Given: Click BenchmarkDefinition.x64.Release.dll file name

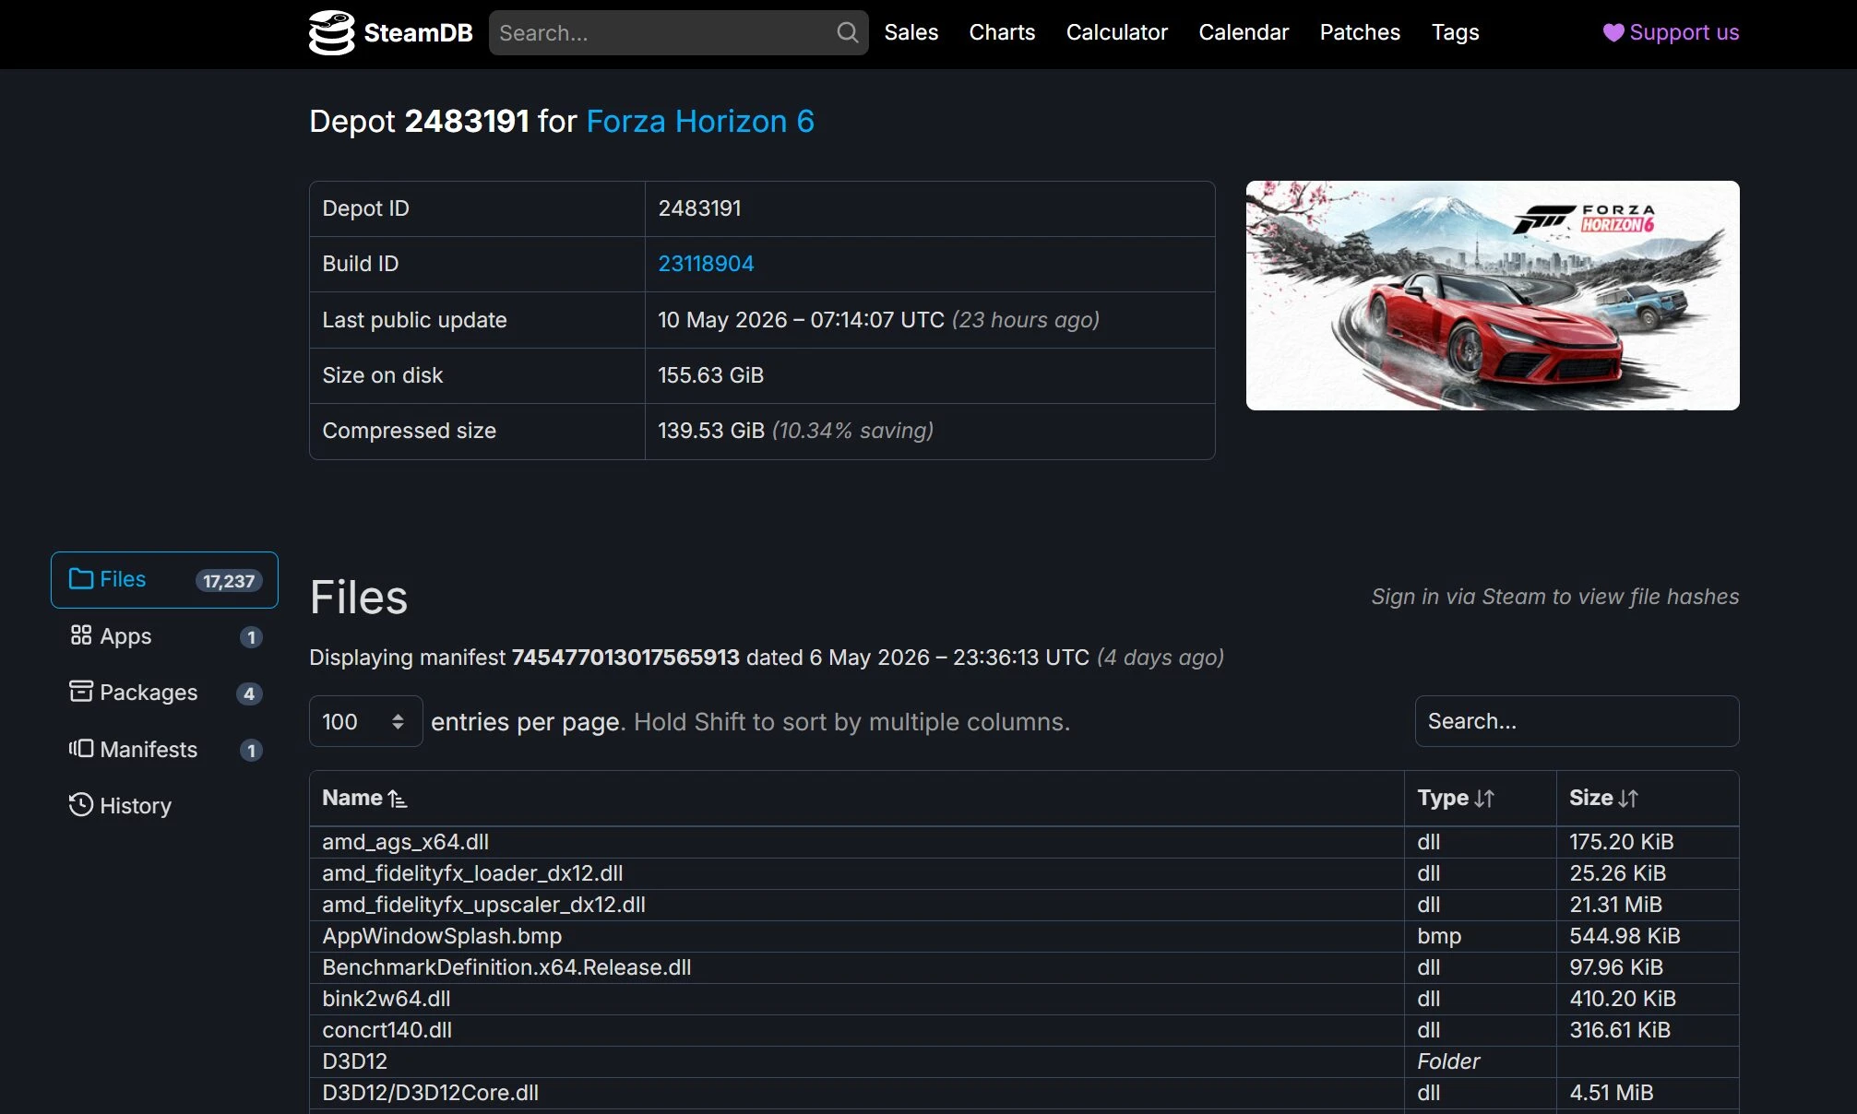Looking at the screenshot, I should tap(506, 967).
